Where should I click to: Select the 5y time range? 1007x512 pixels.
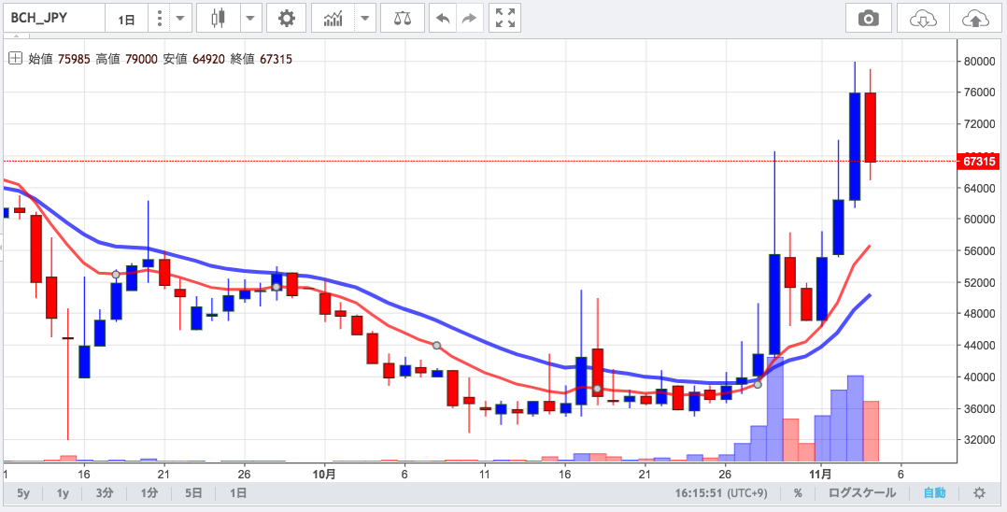pos(23,493)
